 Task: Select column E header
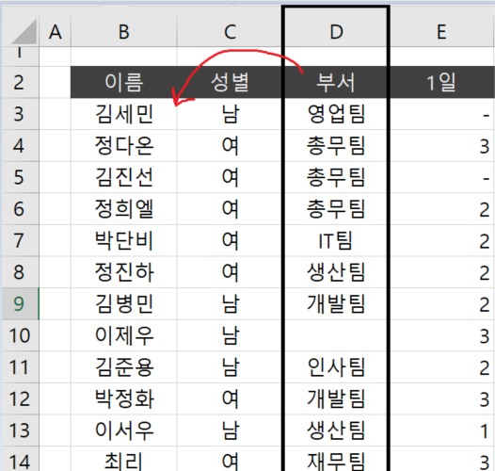point(442,31)
